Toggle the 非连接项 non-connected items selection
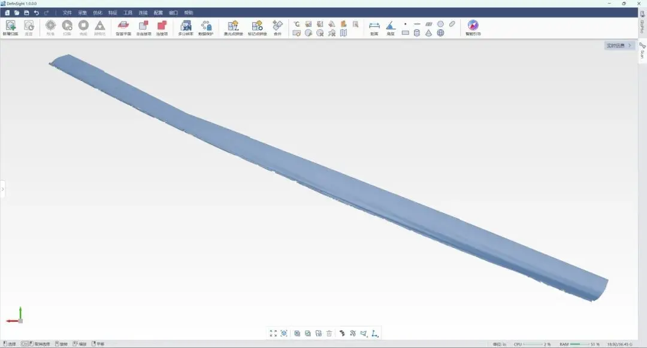647x348 pixels. click(x=143, y=27)
